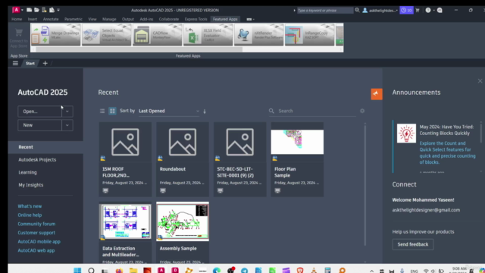The height and width of the screenshot is (273, 485).
Task: Open the Assembly Sample drawing thumbnail
Action: point(183,221)
